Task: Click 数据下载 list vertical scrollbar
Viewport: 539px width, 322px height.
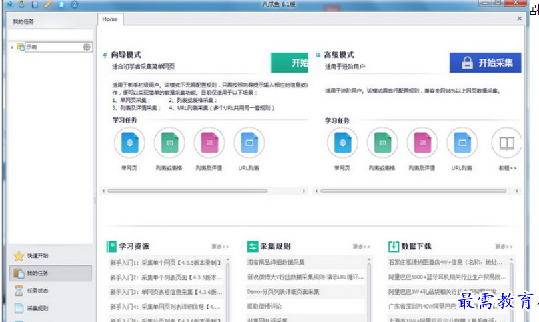Action: click(512, 291)
